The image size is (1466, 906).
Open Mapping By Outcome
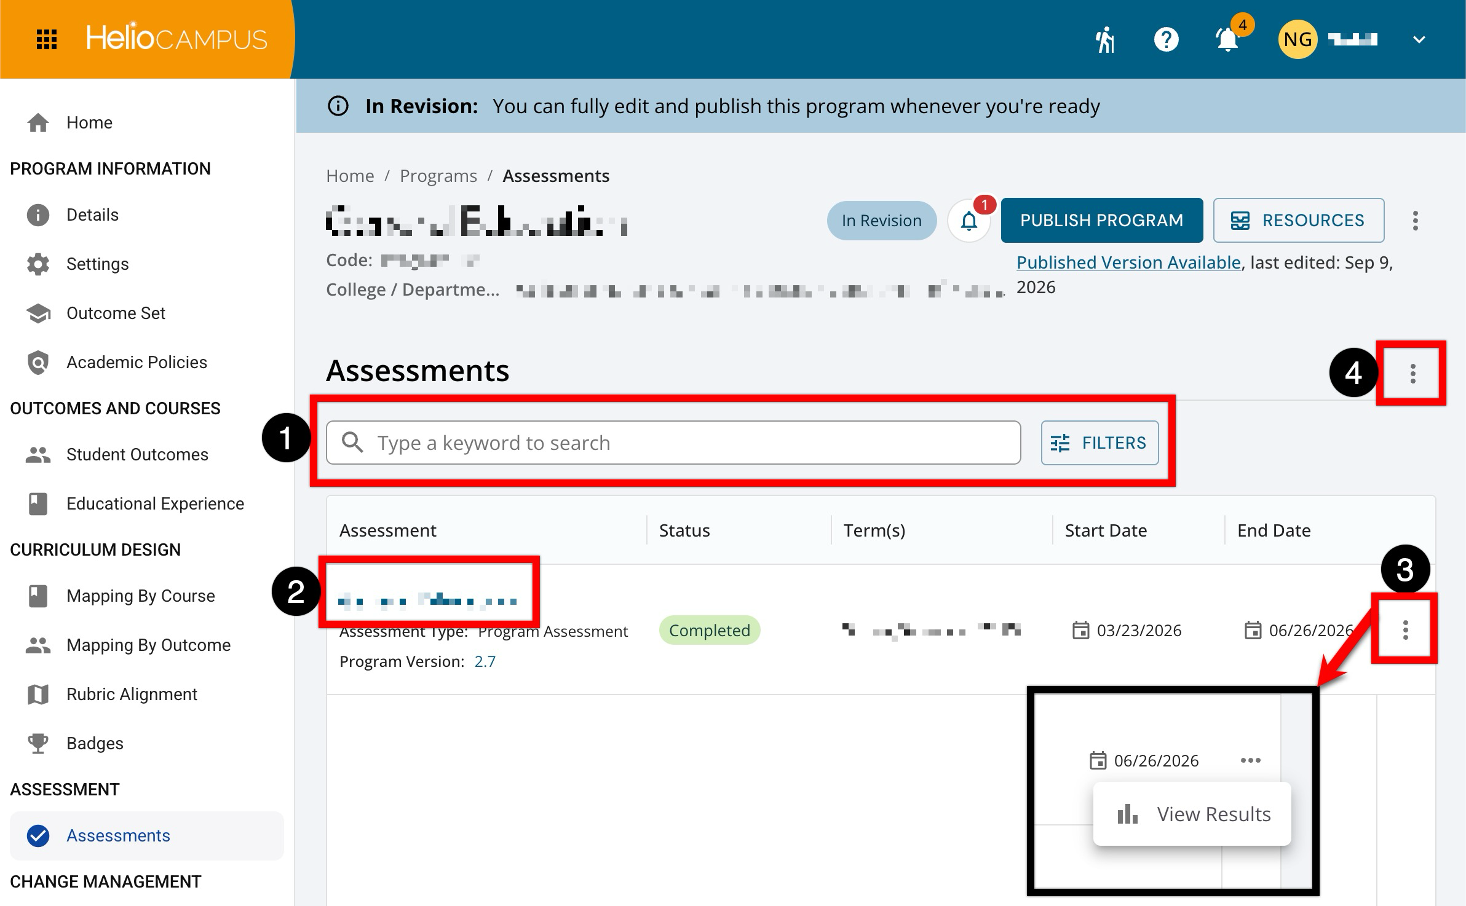pos(148,645)
